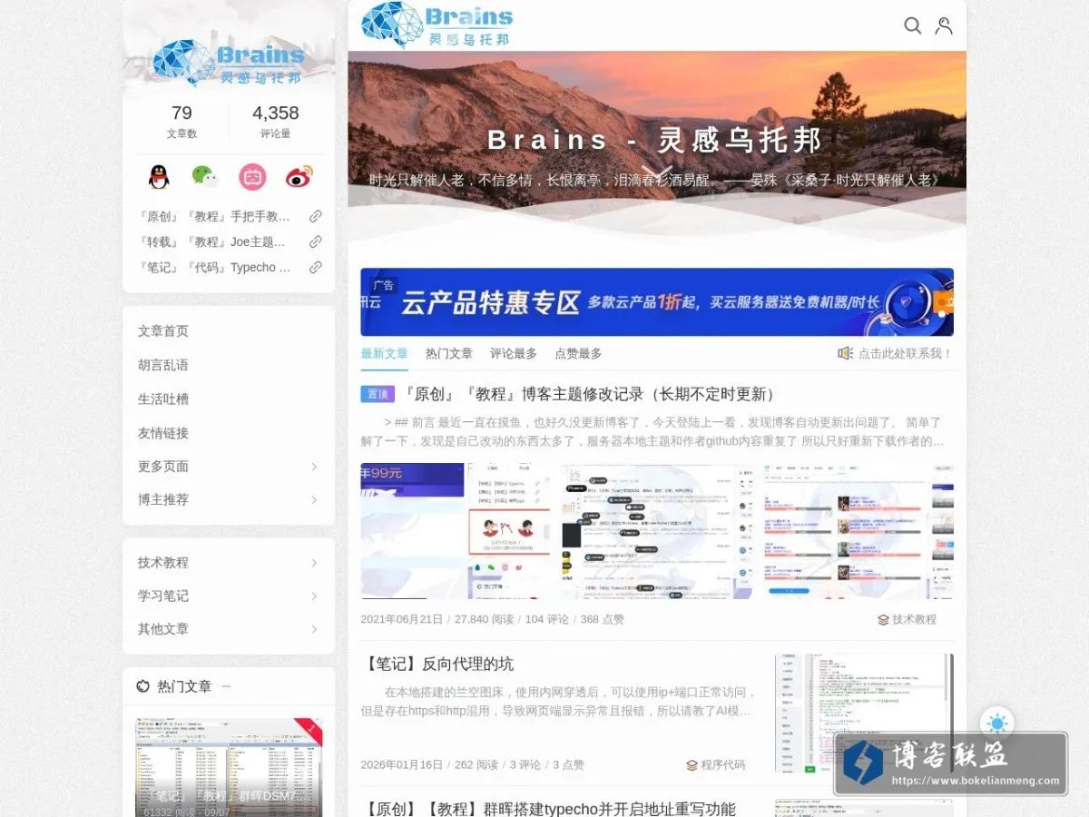Image resolution: width=1089 pixels, height=817 pixels.
Task: Open article 群晖搭建typecho并开启地址重写功能
Action: (548, 809)
